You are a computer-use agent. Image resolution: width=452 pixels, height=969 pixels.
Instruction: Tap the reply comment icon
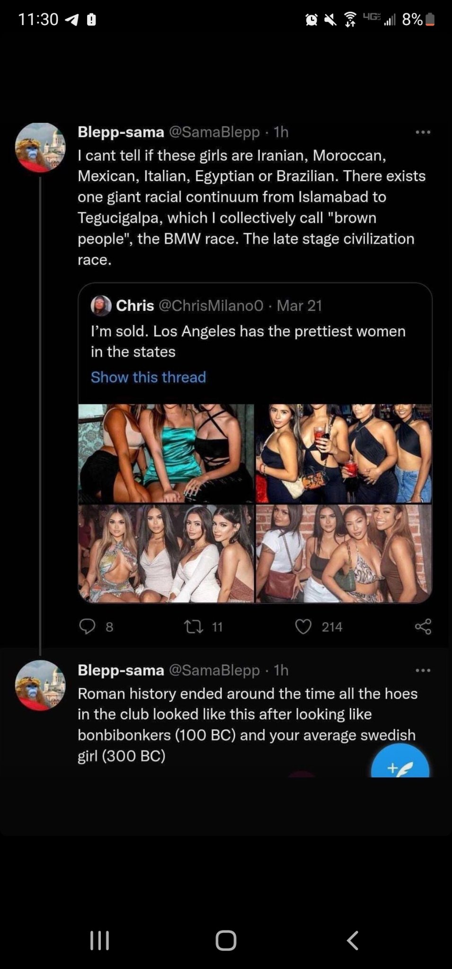[87, 626]
